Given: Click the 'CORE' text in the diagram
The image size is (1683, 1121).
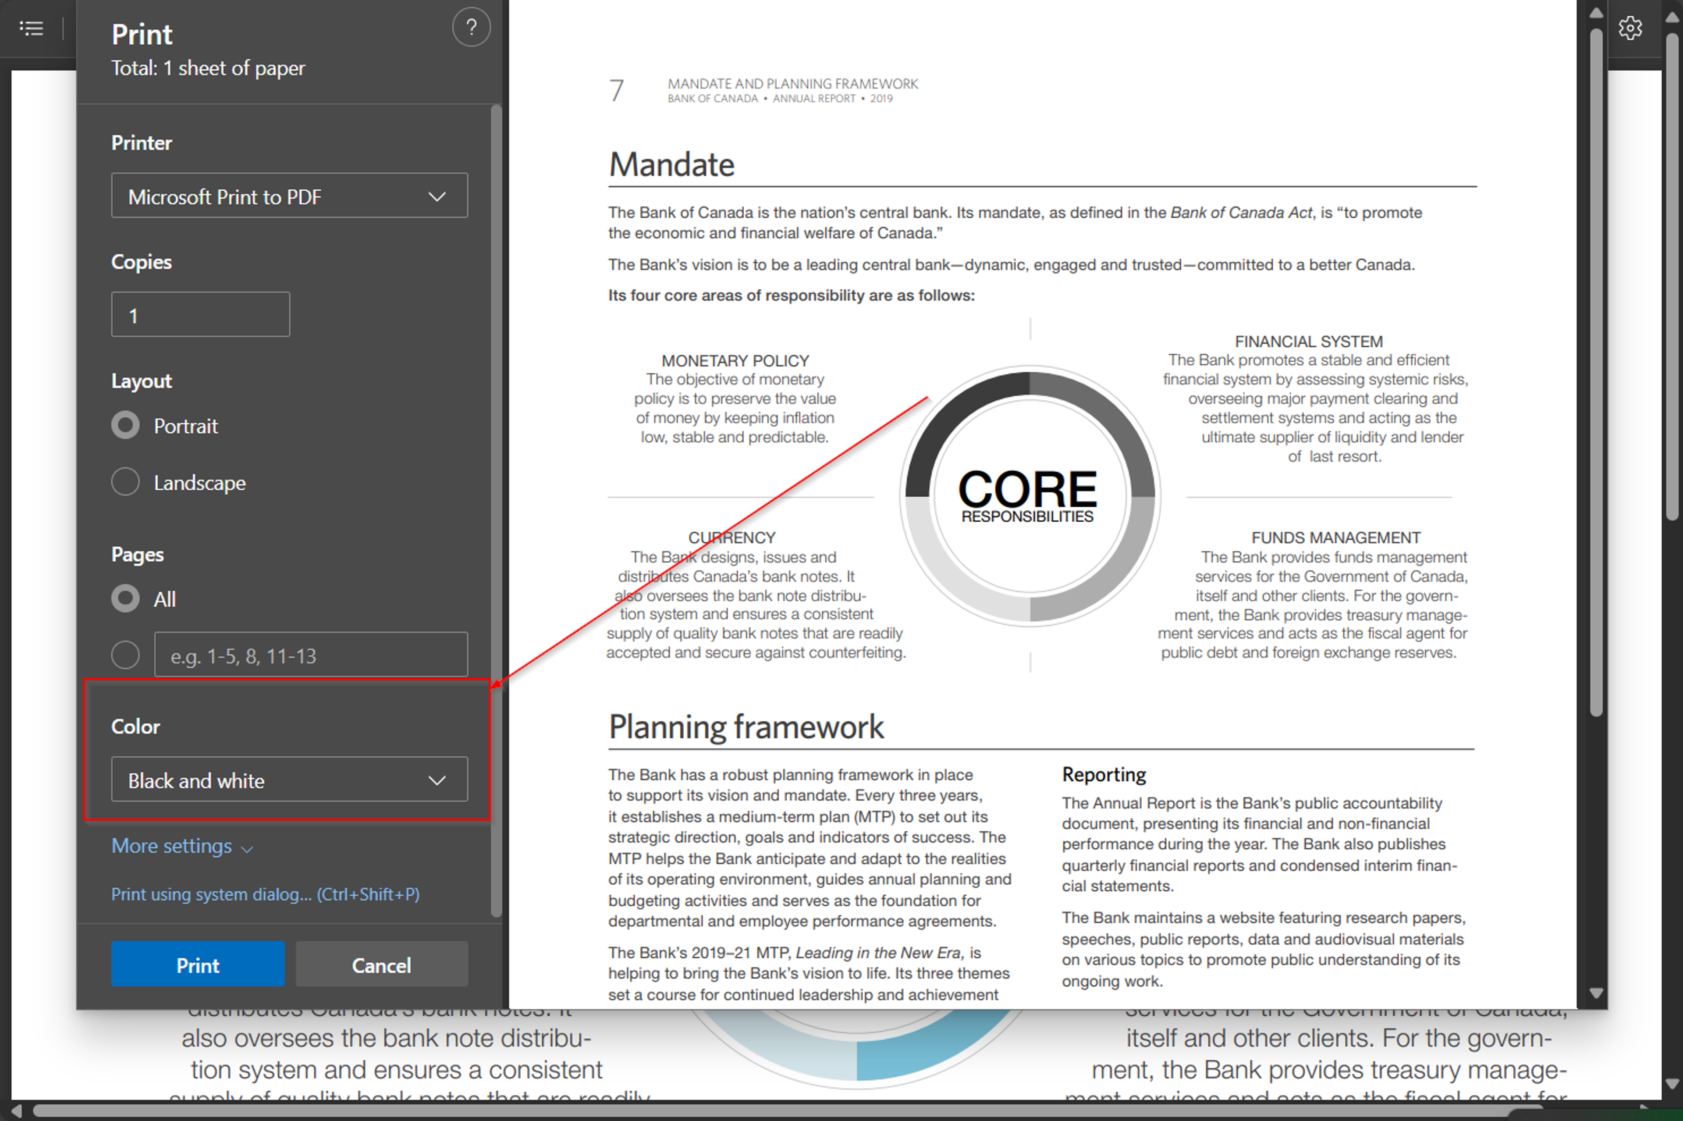Looking at the screenshot, I should 1027,489.
